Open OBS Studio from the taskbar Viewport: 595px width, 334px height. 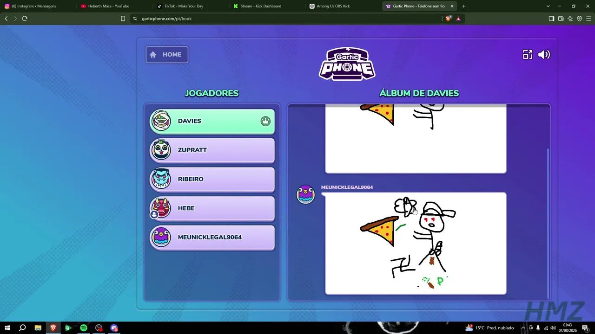(99, 328)
